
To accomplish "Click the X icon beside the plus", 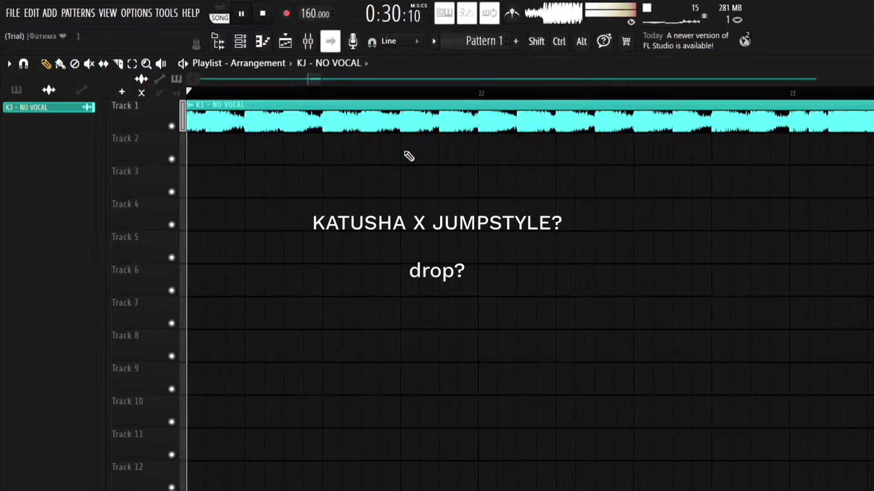I will click(142, 93).
